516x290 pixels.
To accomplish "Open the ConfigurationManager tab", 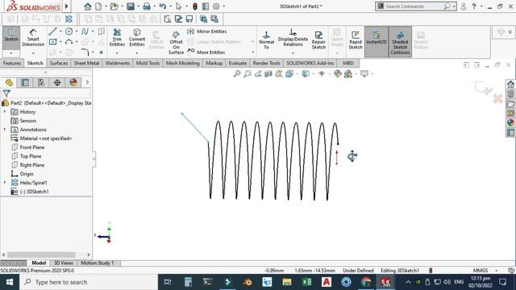I will point(41,82).
